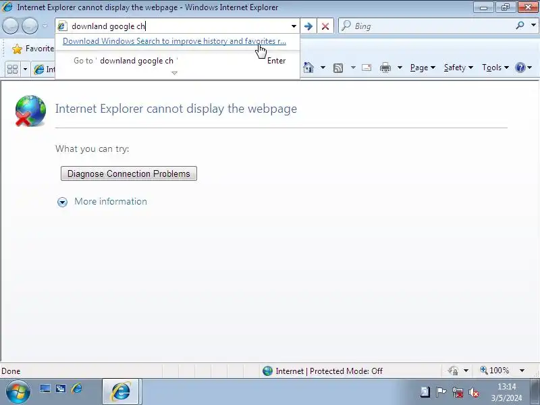Click the network connection tray icon
This screenshot has width=540, height=405.
coord(458,392)
